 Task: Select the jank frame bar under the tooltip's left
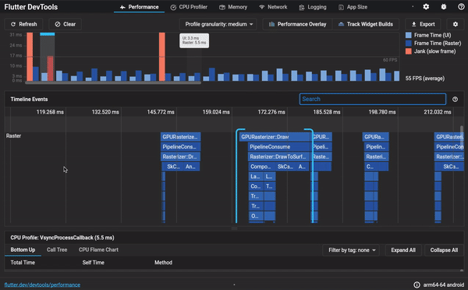(161, 57)
